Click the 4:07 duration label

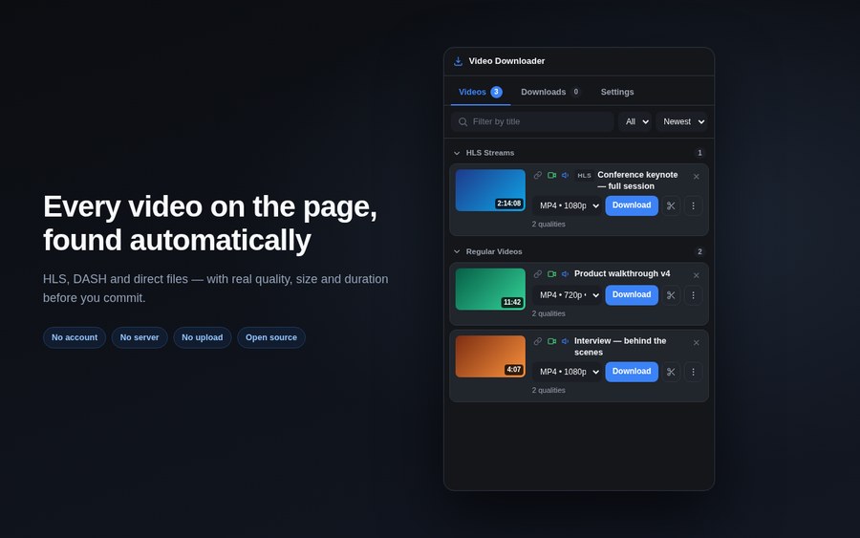click(x=514, y=370)
